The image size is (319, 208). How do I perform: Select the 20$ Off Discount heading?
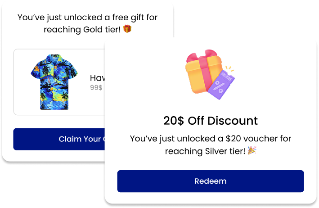(211, 121)
